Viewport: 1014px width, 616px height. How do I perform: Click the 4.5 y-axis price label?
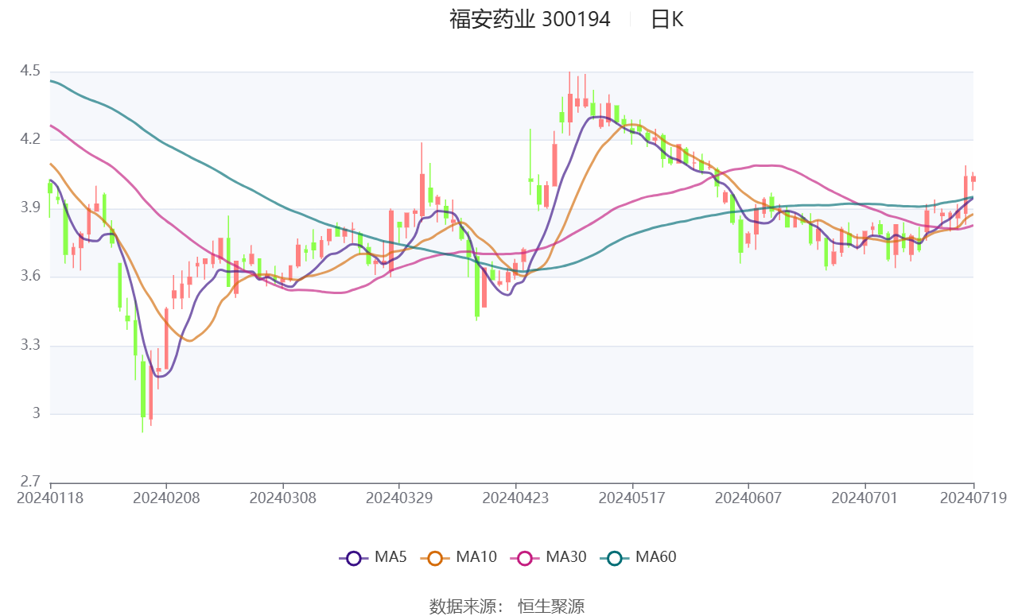coord(30,71)
